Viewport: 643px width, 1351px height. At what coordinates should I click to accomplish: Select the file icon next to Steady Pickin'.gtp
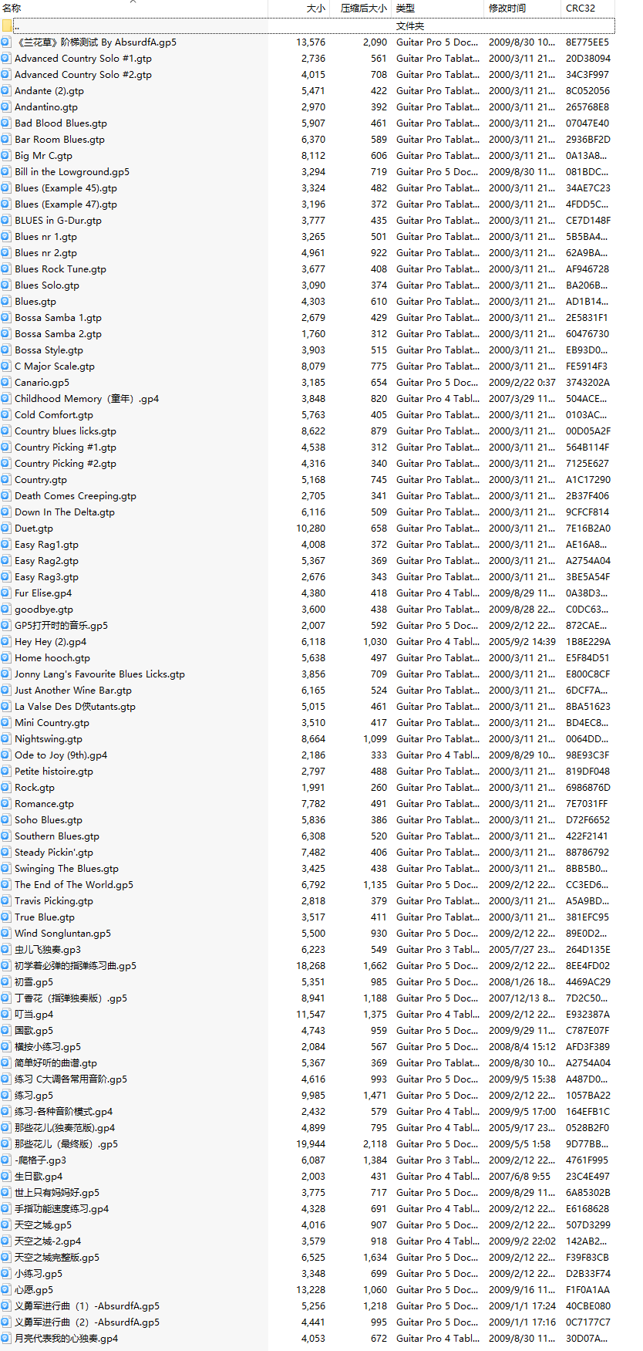click(x=6, y=853)
